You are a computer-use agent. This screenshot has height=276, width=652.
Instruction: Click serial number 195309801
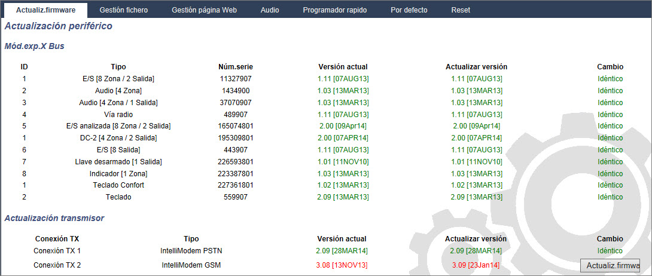pos(236,138)
